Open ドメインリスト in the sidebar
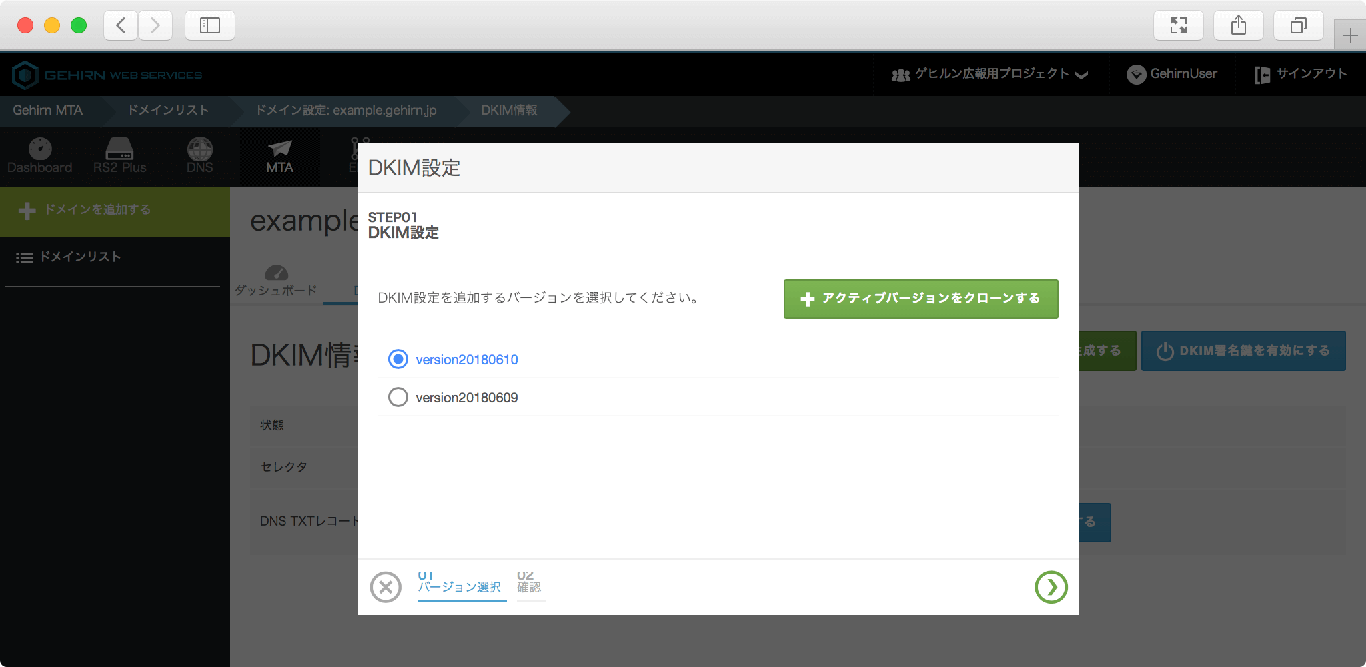1366x667 pixels. pyautogui.click(x=80, y=257)
